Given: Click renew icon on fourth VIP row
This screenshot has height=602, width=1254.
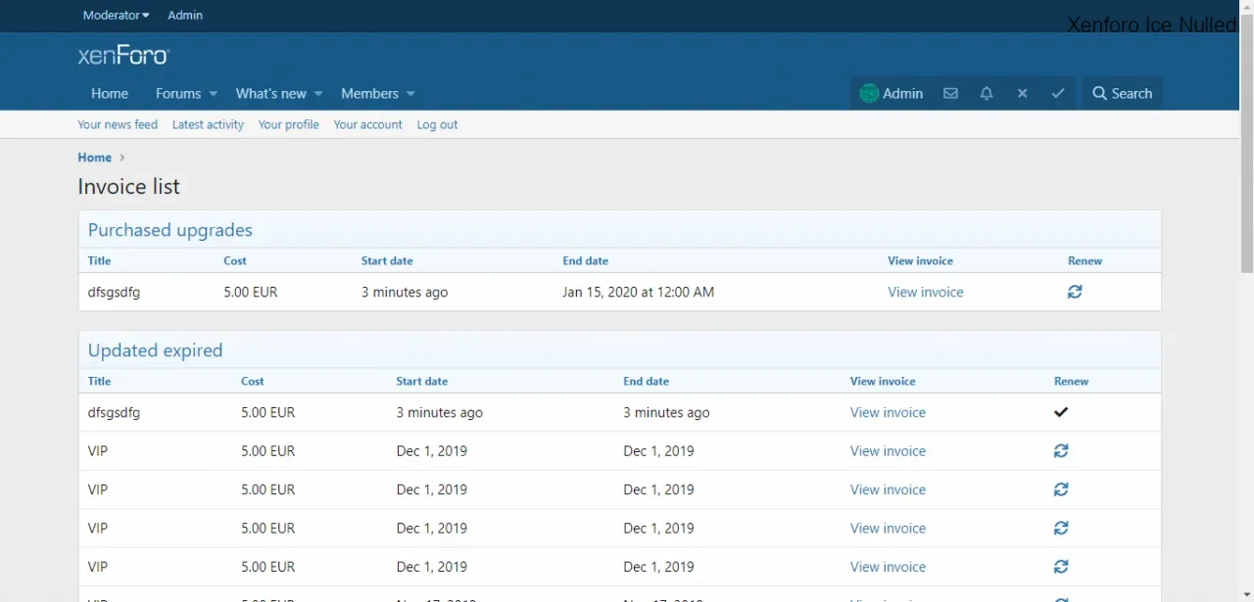Looking at the screenshot, I should click(1061, 567).
